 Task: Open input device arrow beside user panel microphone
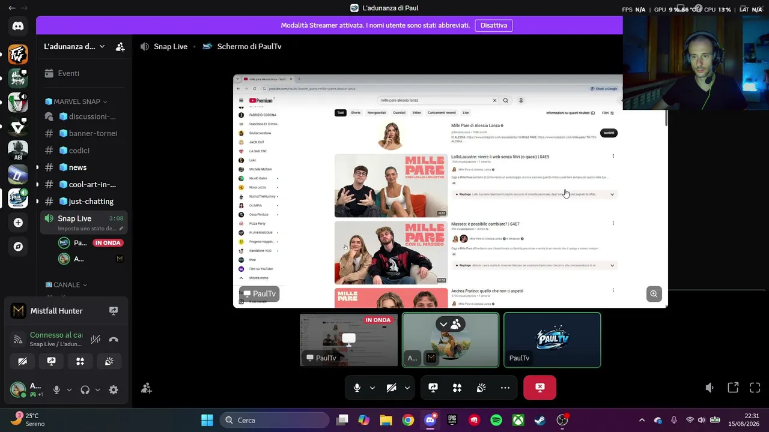click(x=69, y=390)
